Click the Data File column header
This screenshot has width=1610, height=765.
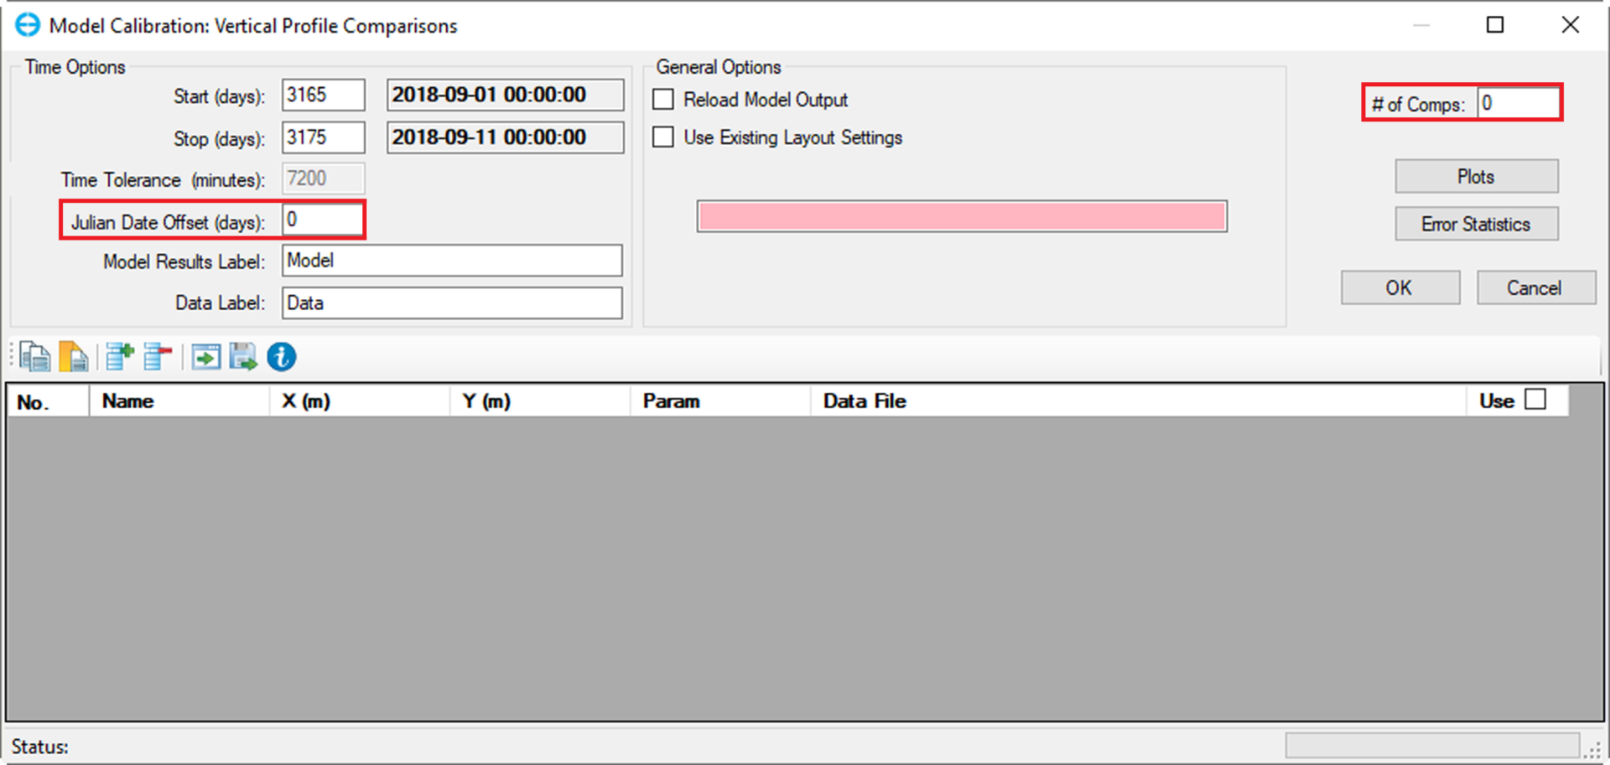(865, 401)
